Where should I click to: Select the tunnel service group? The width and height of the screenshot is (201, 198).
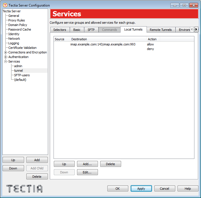tap(19, 71)
